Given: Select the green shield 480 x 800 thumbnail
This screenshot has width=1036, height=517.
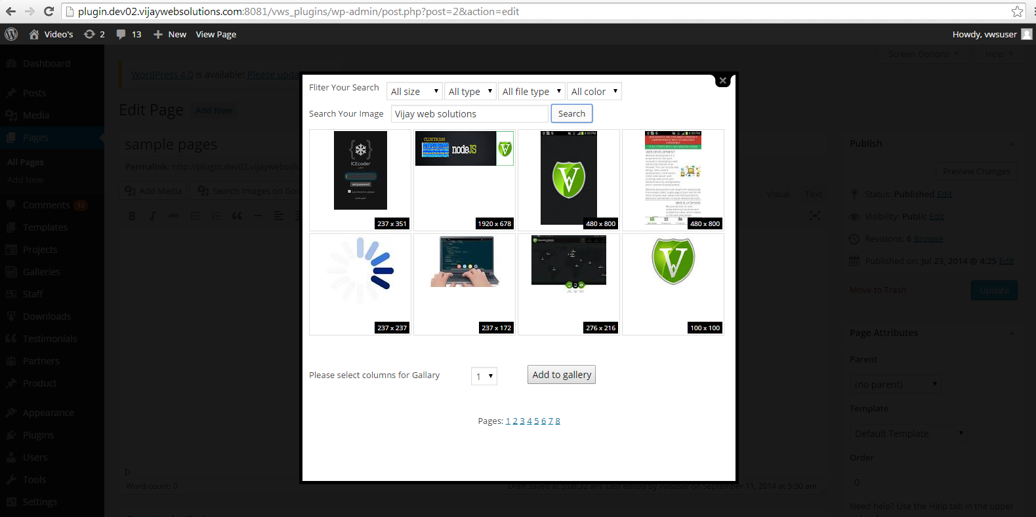Looking at the screenshot, I should tap(569, 180).
